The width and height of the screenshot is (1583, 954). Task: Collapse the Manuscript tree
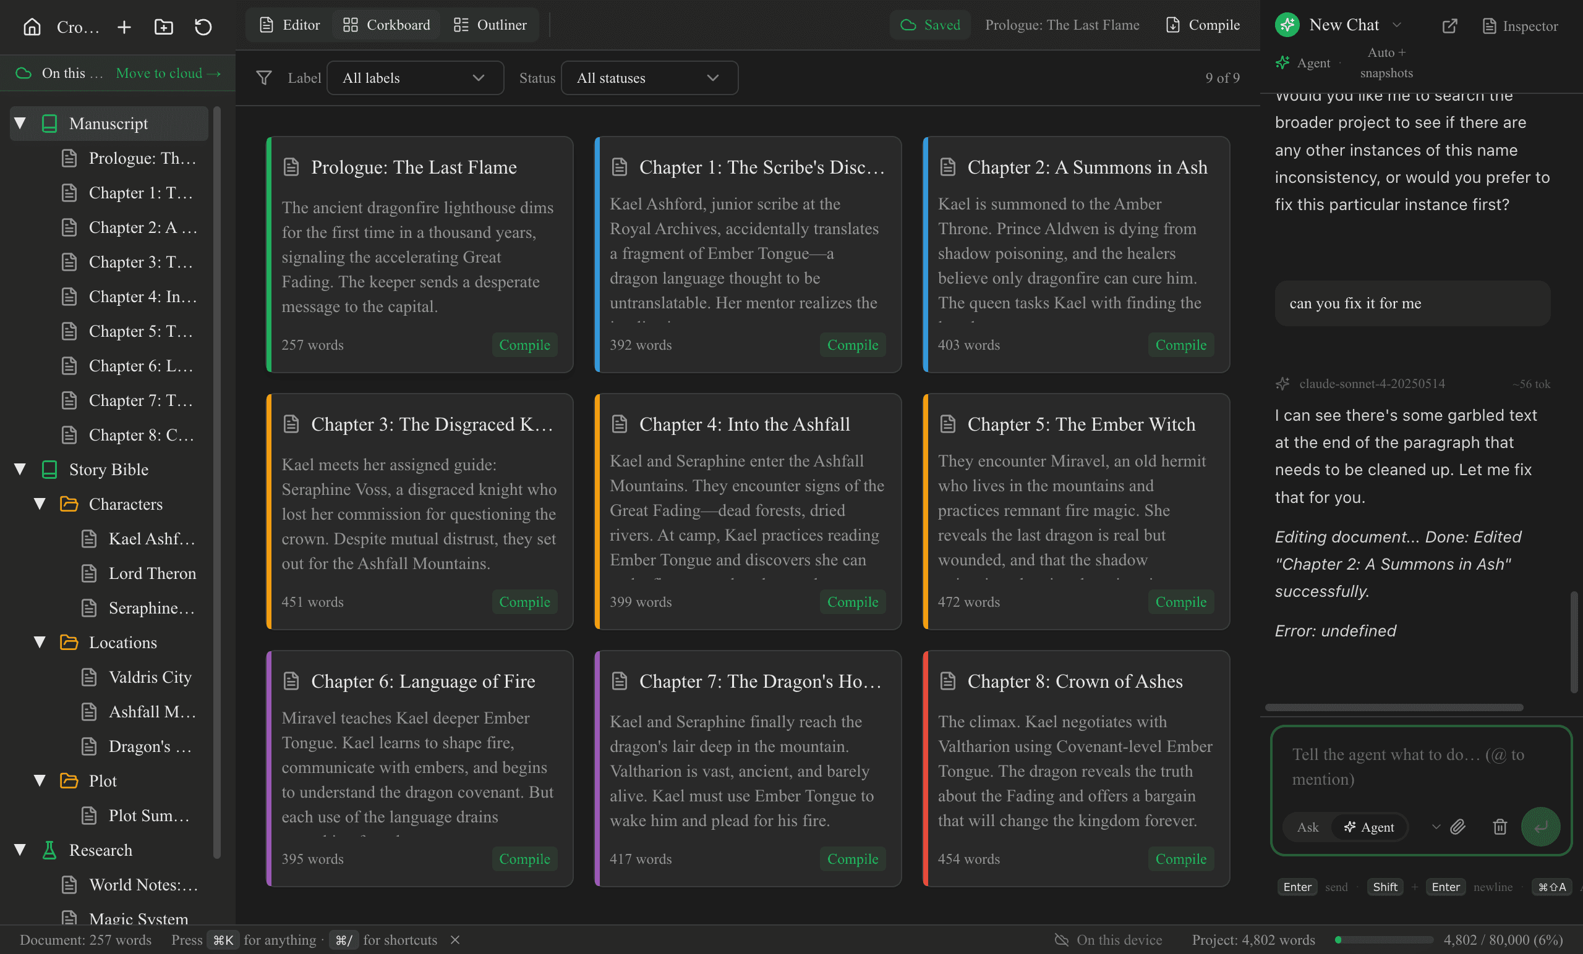tap(20, 123)
